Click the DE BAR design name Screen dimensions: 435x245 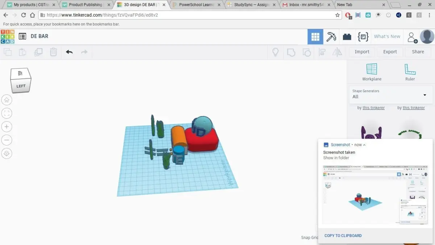coord(40,36)
